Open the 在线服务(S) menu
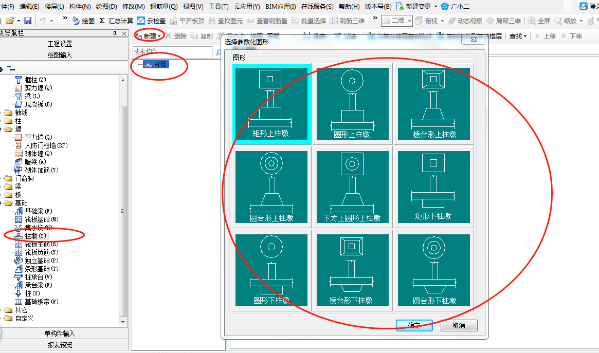 pos(317,7)
